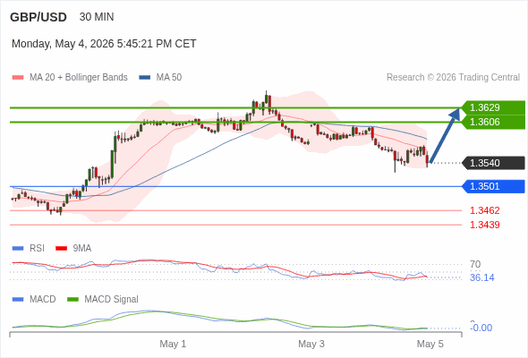Click the 1.3501 pivot price tag
528x358 pixels.
493,186
